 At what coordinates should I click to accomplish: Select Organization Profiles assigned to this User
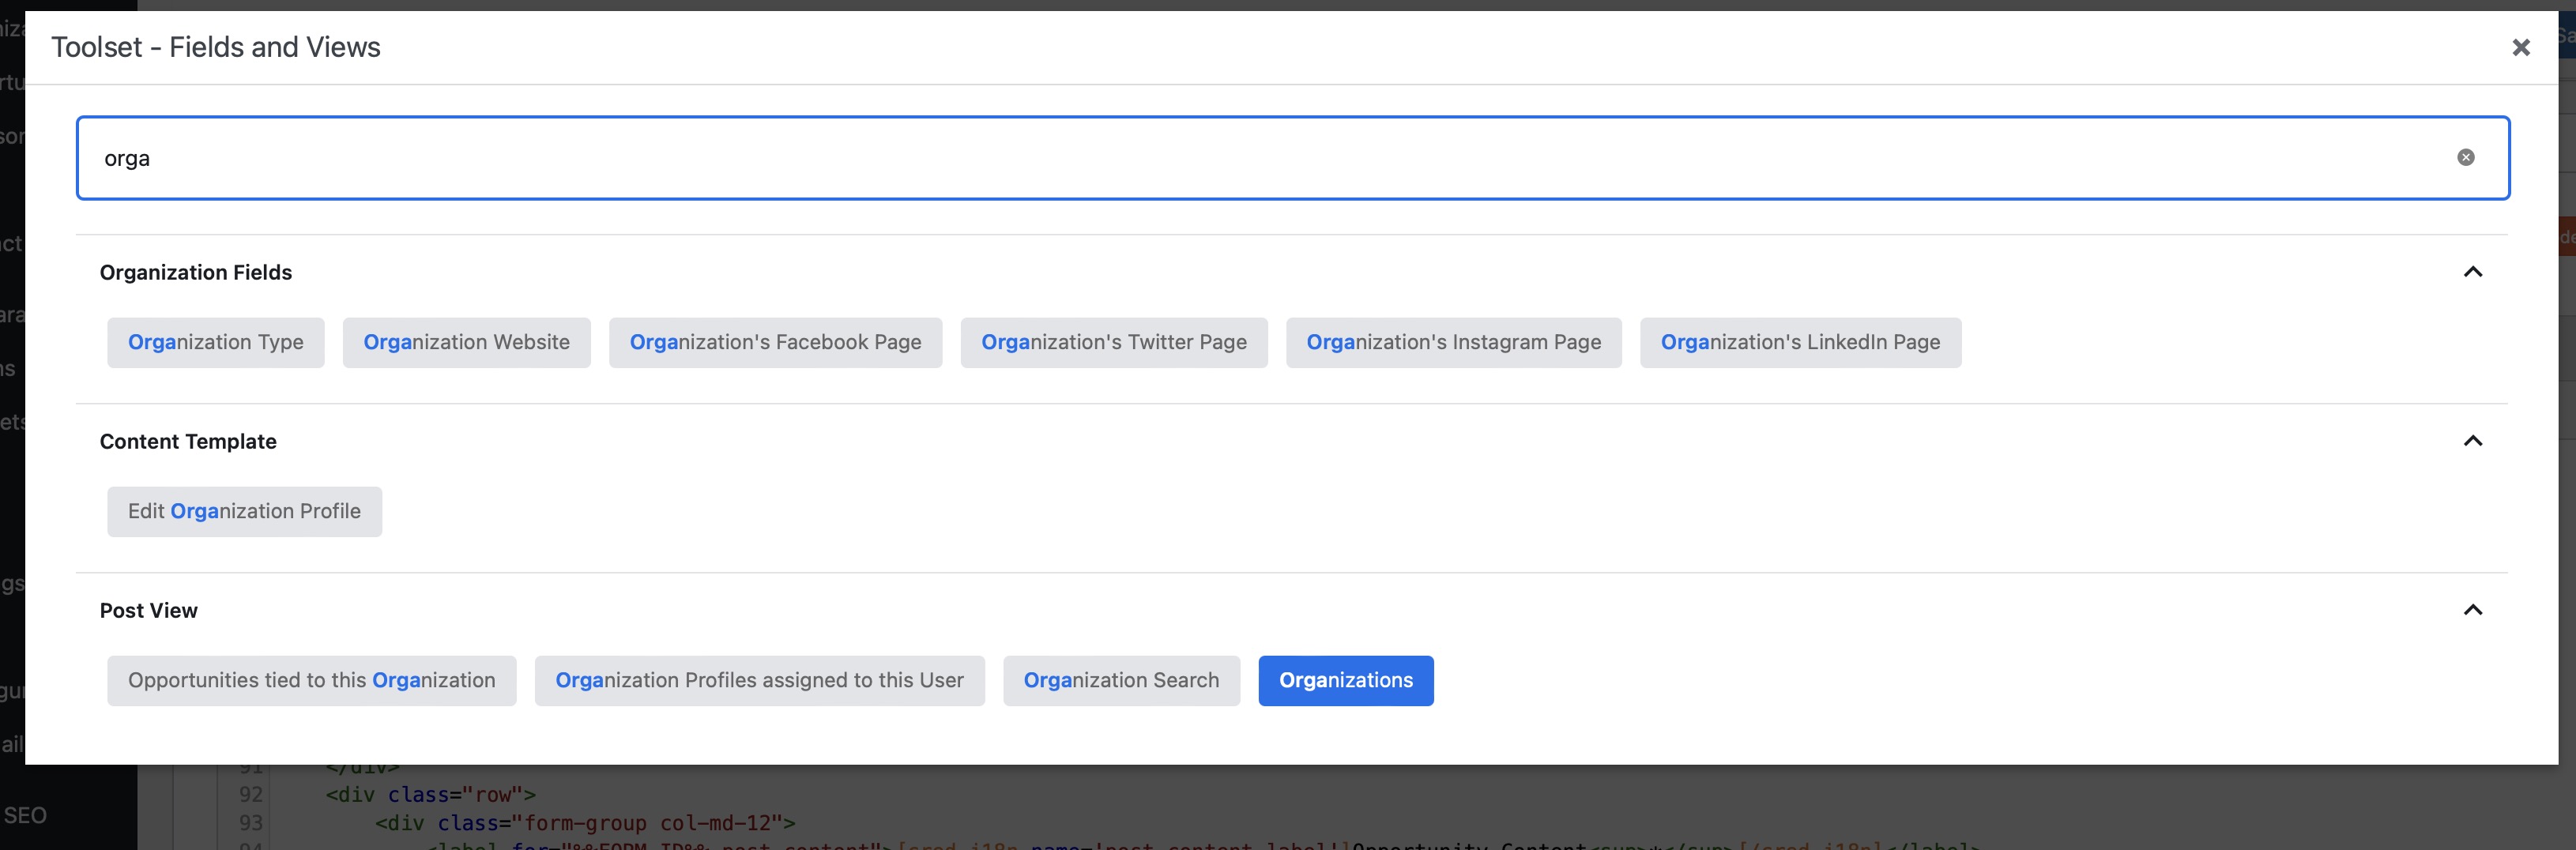point(760,680)
